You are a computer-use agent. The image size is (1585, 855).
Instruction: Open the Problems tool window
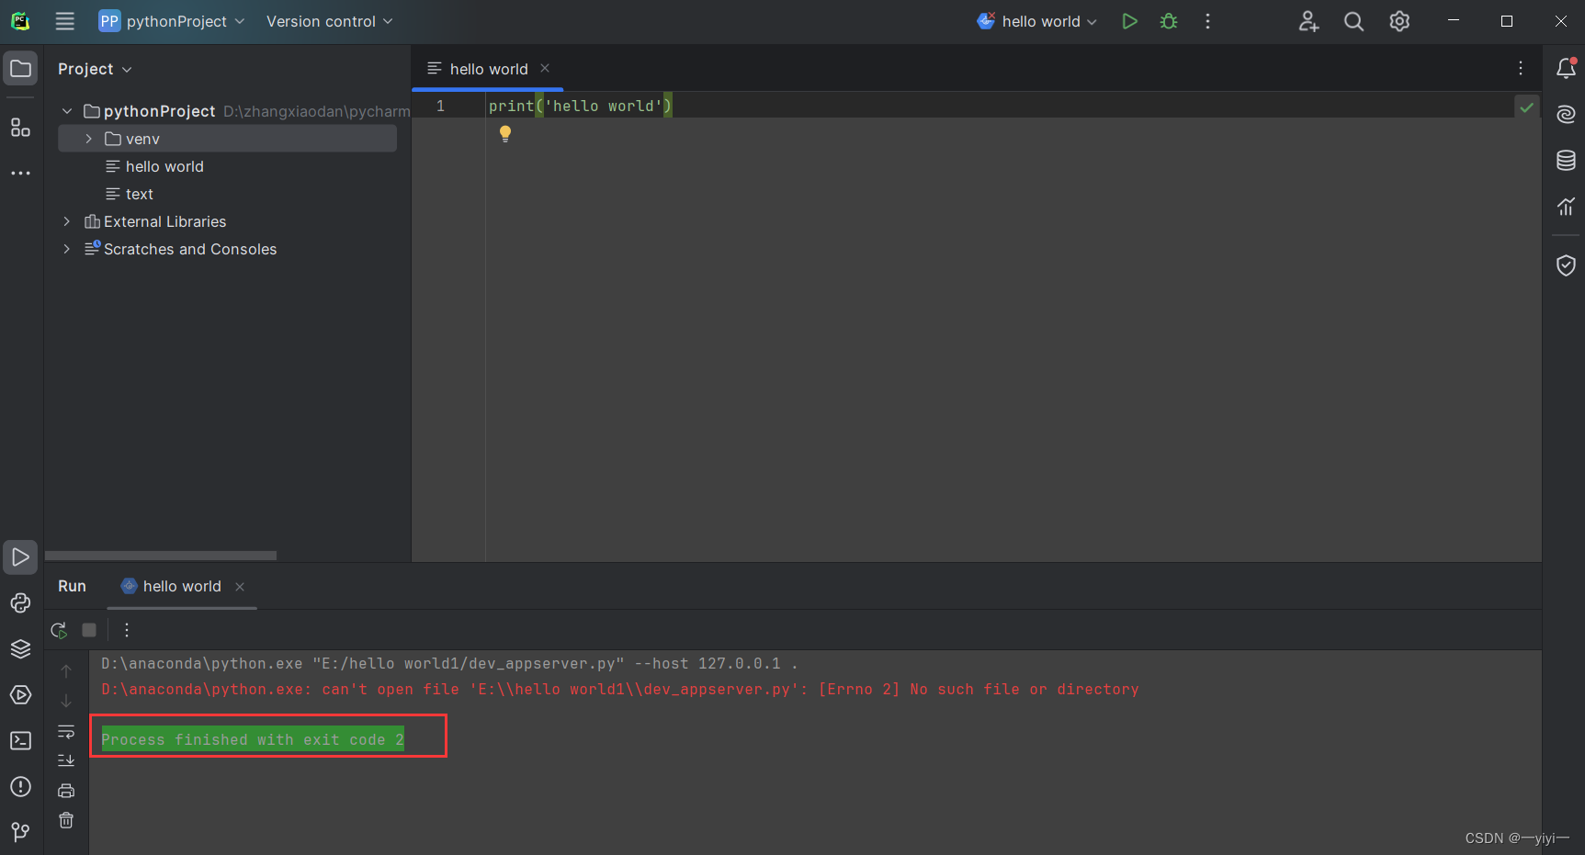coord(20,787)
